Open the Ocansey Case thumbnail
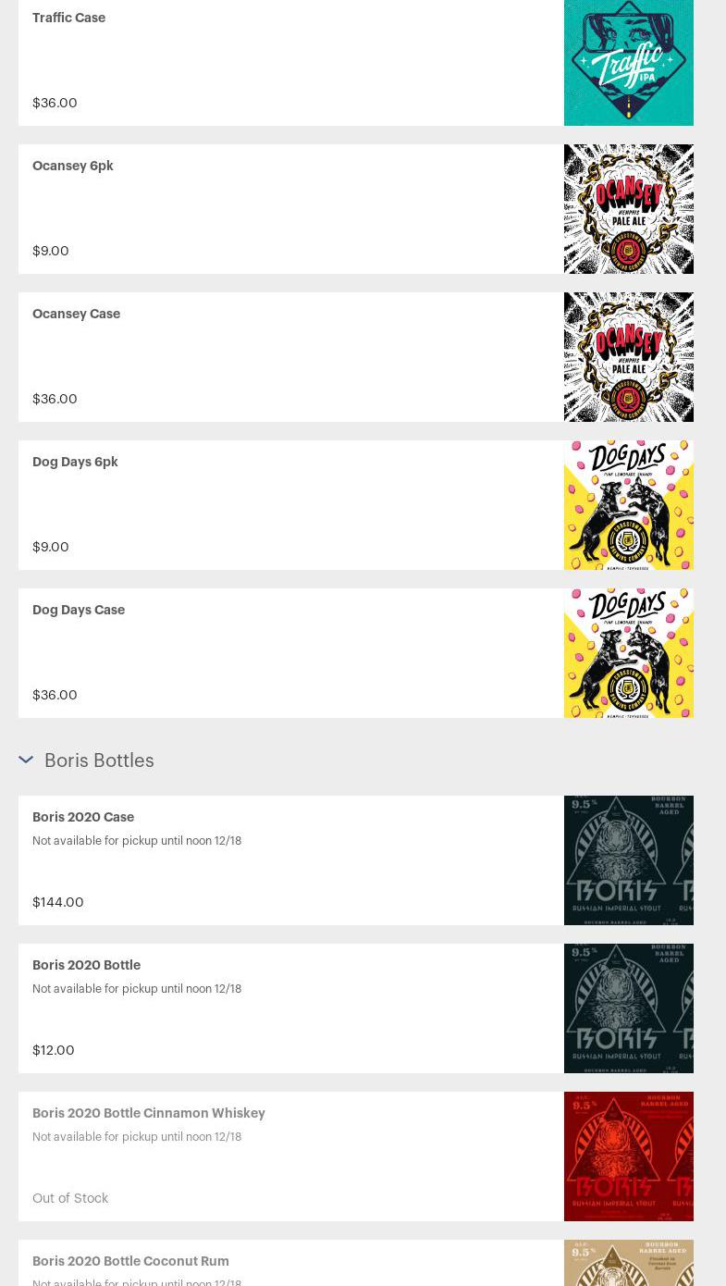 click(x=628, y=357)
